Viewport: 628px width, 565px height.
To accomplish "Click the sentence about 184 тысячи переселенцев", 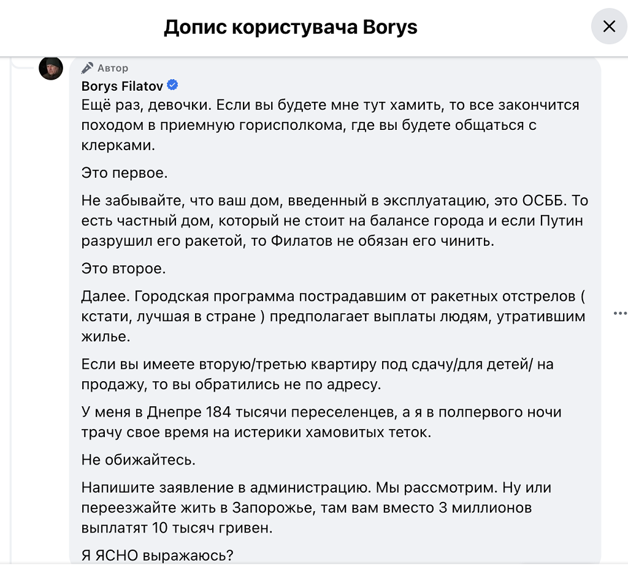I will tap(321, 422).
